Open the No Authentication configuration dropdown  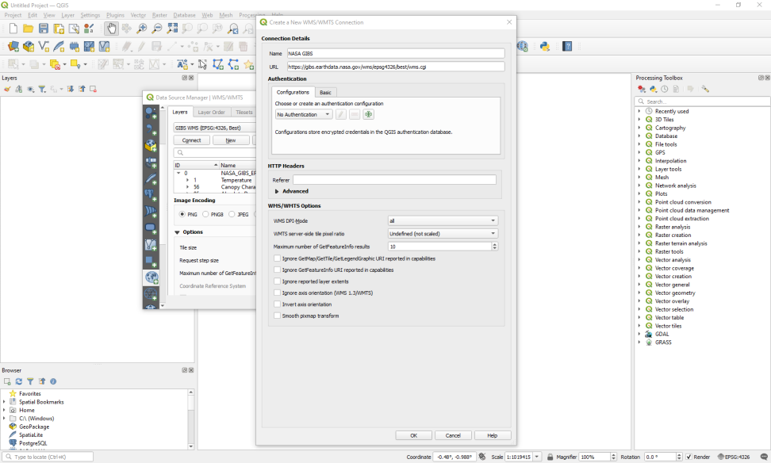[x=304, y=114]
